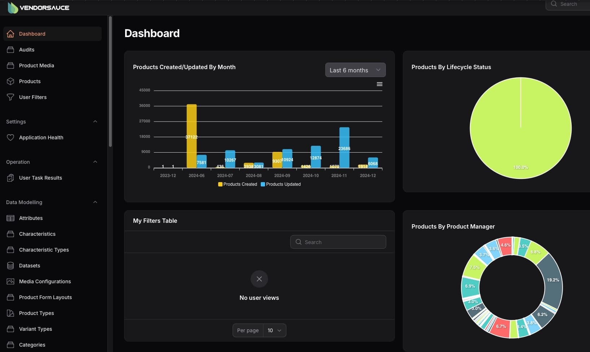Click the Dashboard home icon
Viewport: 590px width, 352px height.
[10, 34]
